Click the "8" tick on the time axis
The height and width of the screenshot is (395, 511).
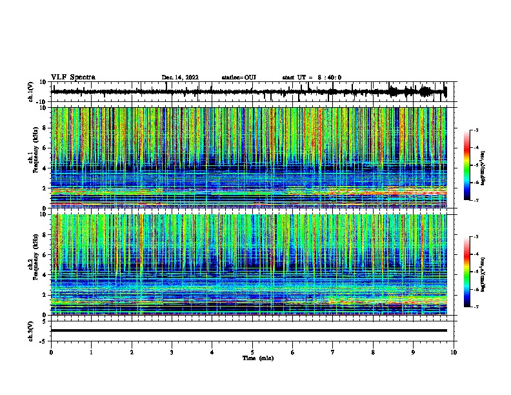373,352
